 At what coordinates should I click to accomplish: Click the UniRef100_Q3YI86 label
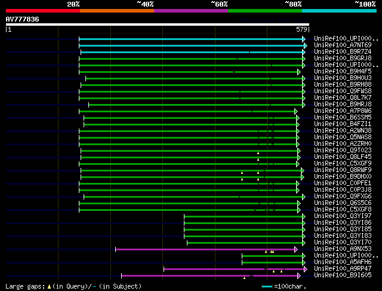343,223
